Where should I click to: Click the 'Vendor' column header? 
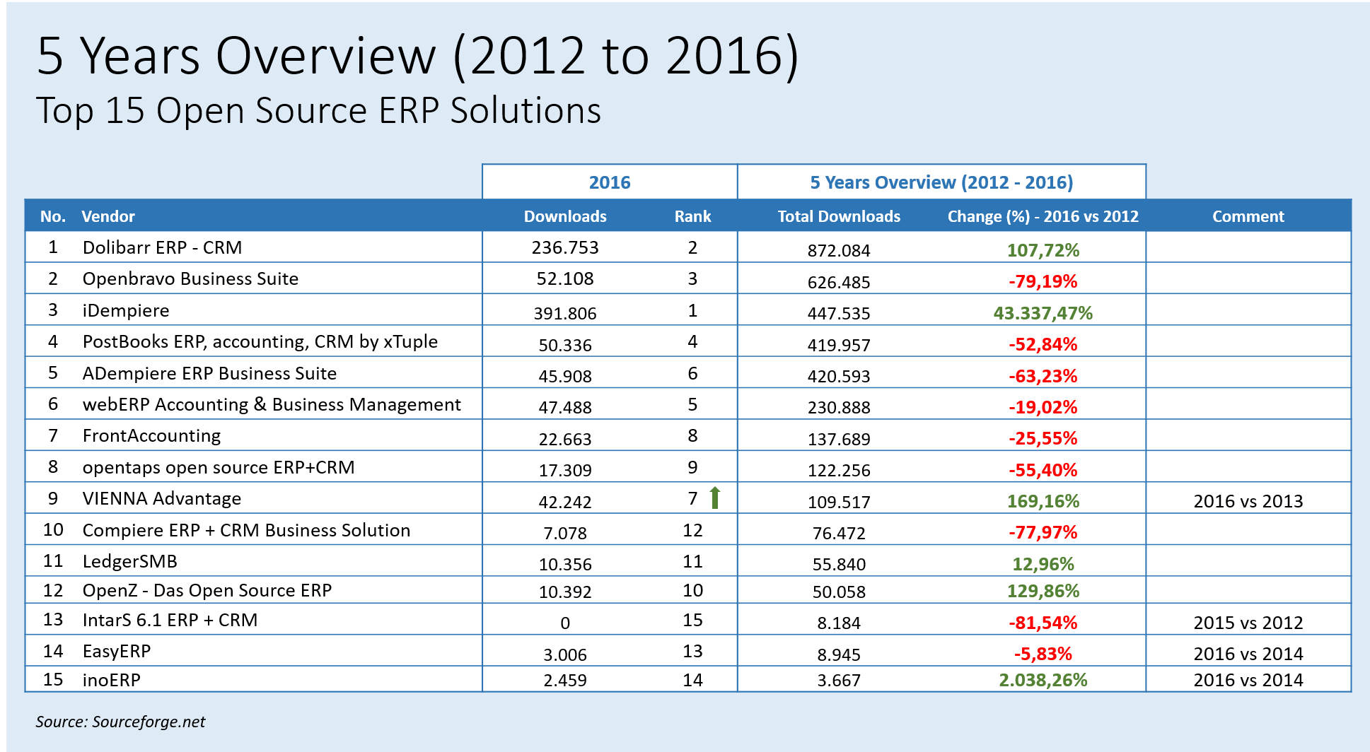pyautogui.click(x=108, y=216)
